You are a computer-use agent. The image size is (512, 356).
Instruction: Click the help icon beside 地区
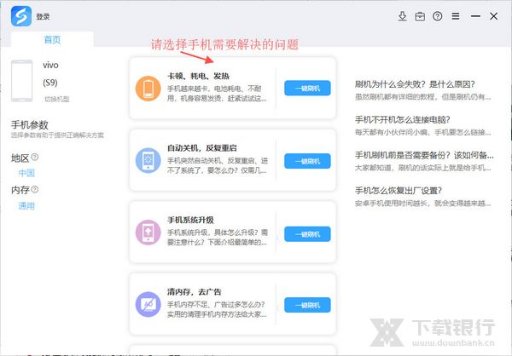tap(36, 158)
